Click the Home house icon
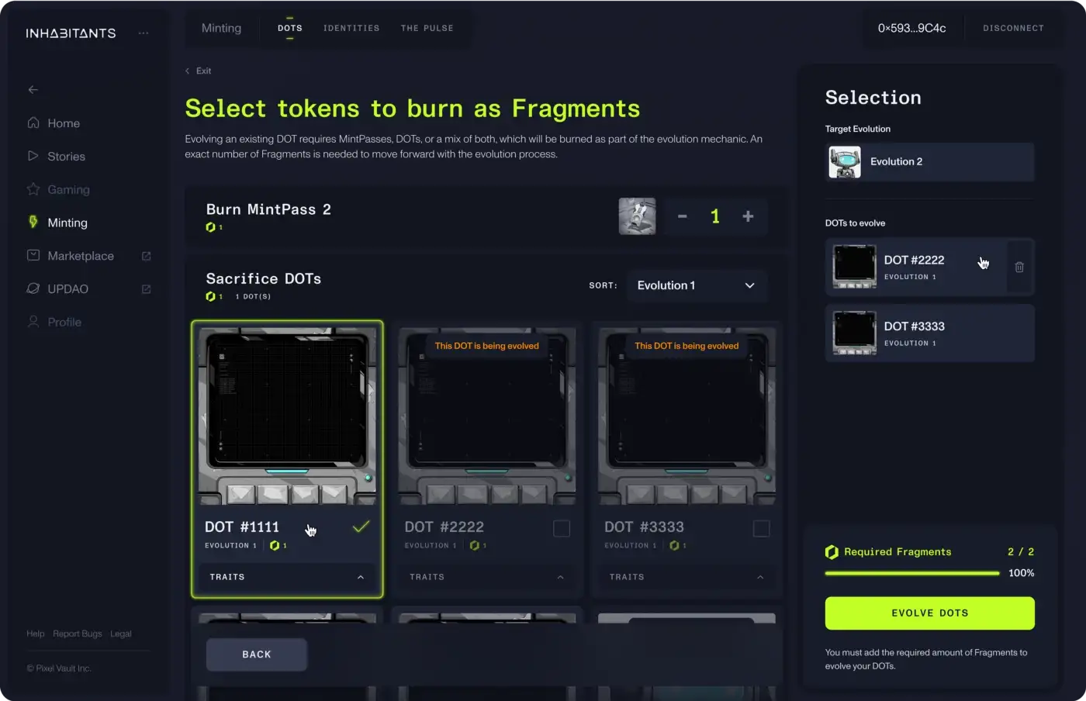This screenshot has height=701, width=1086. (x=33, y=123)
